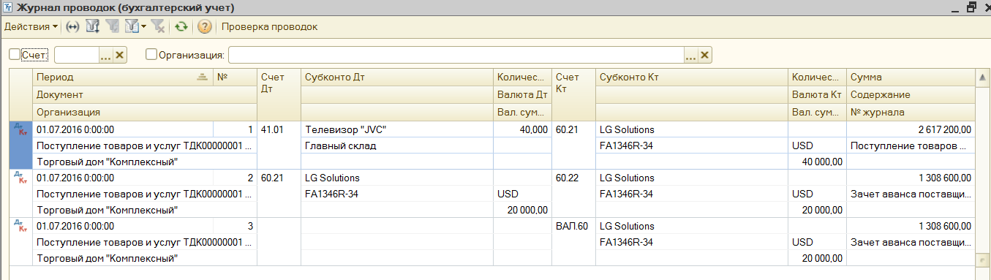This screenshot has width=991, height=280.
Task: Enable the Счет filter checkbox
Action: point(15,54)
